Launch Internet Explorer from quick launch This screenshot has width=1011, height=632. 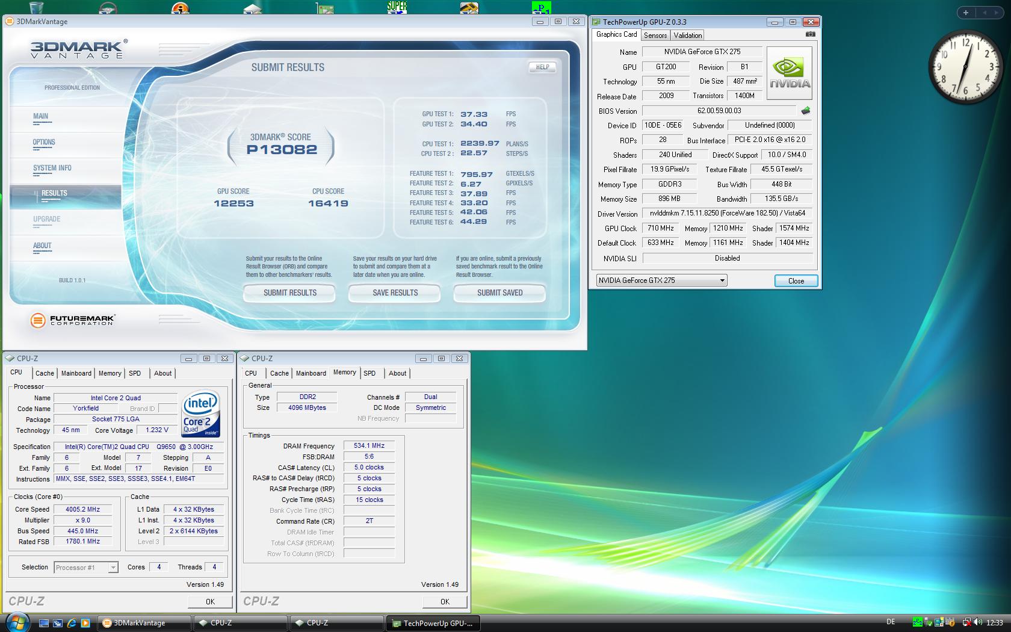pyautogui.click(x=72, y=623)
